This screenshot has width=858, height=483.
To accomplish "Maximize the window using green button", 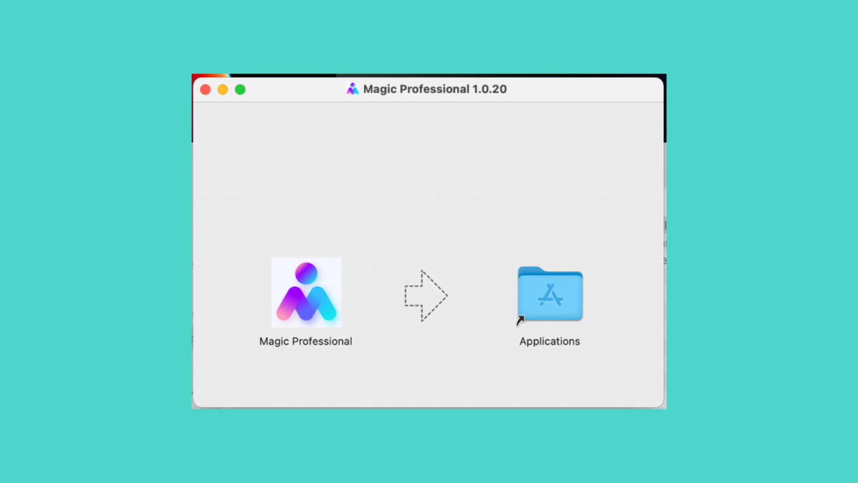I will 240,89.
